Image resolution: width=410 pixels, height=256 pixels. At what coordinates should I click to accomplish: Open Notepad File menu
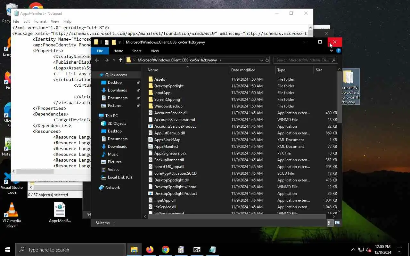click(x=16, y=21)
